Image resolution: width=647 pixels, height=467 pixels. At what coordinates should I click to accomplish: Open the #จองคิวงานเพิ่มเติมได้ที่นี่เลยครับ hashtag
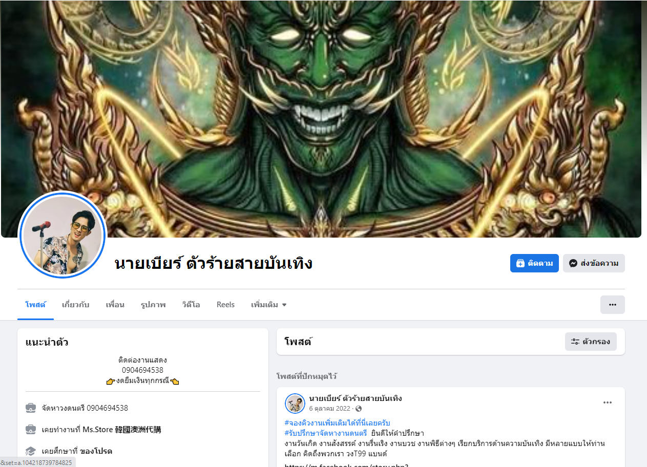tap(337, 423)
